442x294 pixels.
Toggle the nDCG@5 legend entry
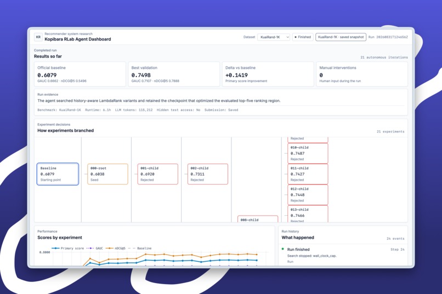115,249
